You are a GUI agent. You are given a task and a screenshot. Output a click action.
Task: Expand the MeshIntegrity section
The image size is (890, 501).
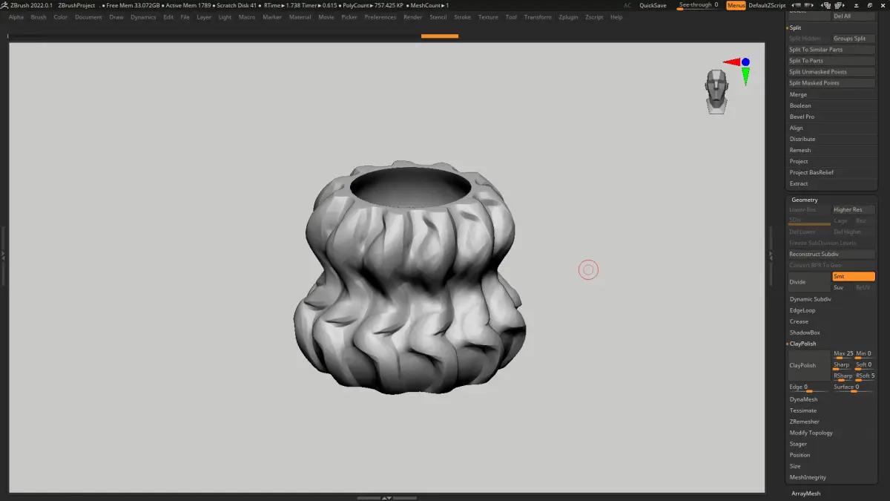pyautogui.click(x=808, y=477)
